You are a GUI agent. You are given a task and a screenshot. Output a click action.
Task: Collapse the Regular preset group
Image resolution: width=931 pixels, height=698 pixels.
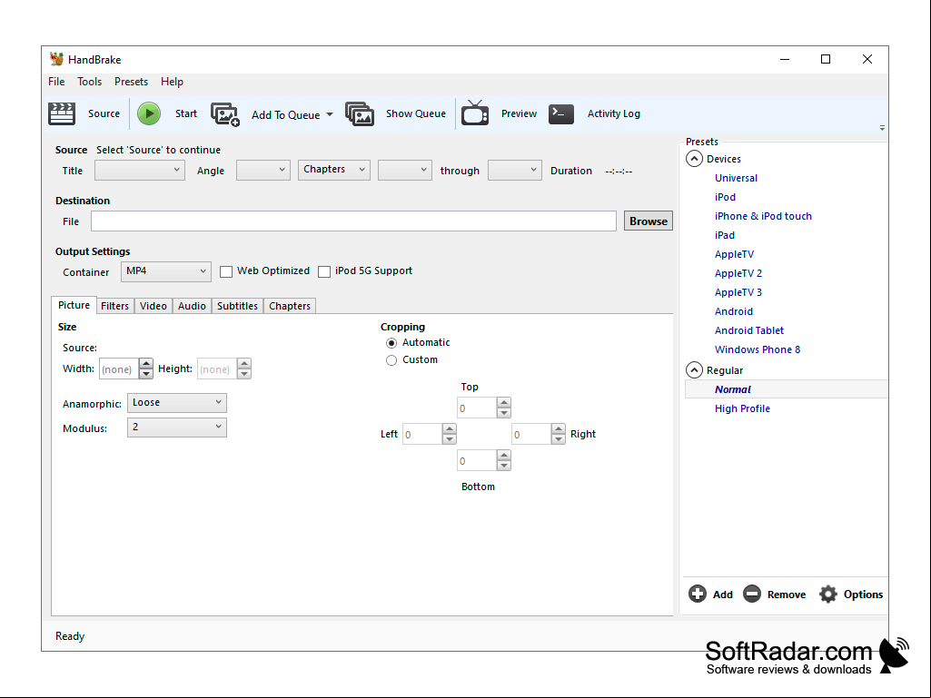[694, 369]
